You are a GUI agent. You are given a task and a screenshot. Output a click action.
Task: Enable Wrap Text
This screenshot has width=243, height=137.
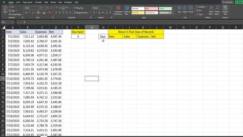(79, 8)
